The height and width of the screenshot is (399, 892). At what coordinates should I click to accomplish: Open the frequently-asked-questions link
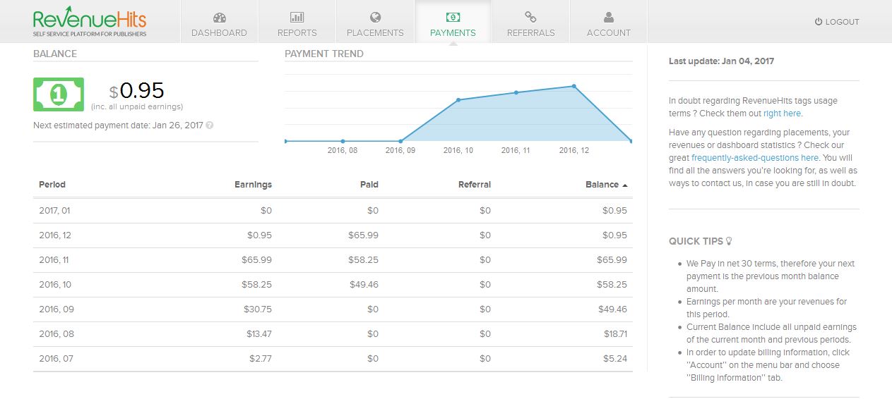coord(754,158)
